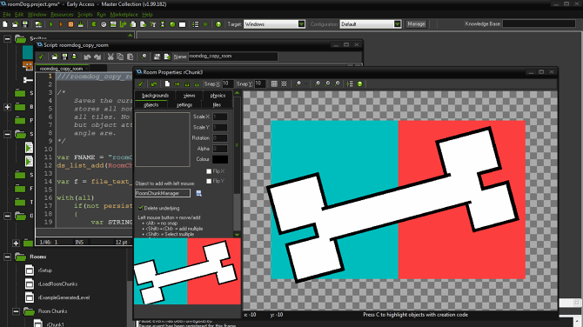Click the shift instances green arrow icon

177,84
